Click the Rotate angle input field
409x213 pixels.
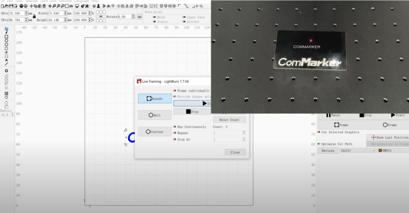(126, 17)
